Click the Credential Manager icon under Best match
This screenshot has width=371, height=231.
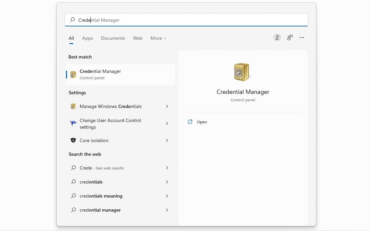click(x=73, y=74)
